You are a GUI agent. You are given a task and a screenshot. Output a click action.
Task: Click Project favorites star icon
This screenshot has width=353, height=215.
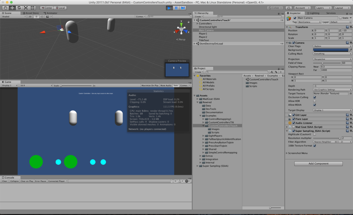click(281, 72)
